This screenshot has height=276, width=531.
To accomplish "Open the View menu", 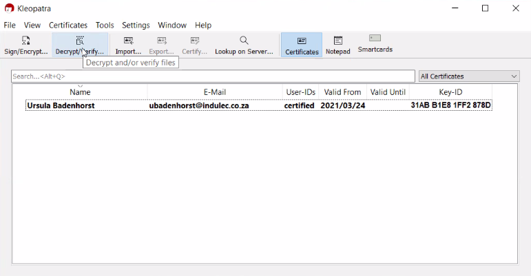I will (x=32, y=25).
